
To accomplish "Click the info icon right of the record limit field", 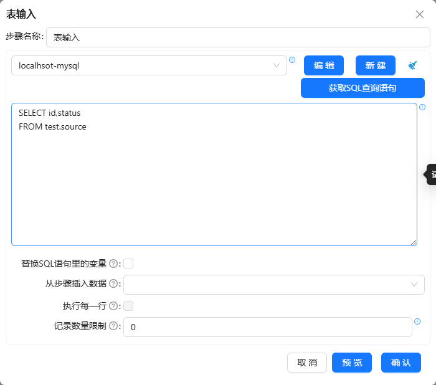I will pos(417,321).
